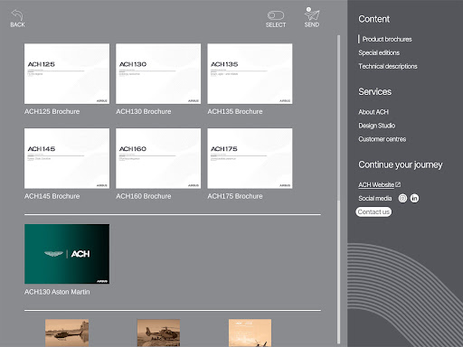Click the Social media label
This screenshot has width=463, height=347.
coord(375,198)
